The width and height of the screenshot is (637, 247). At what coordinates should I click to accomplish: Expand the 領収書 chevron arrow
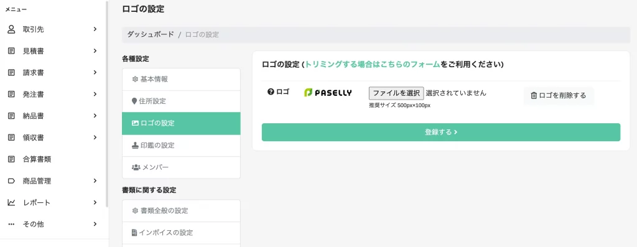[95, 137]
